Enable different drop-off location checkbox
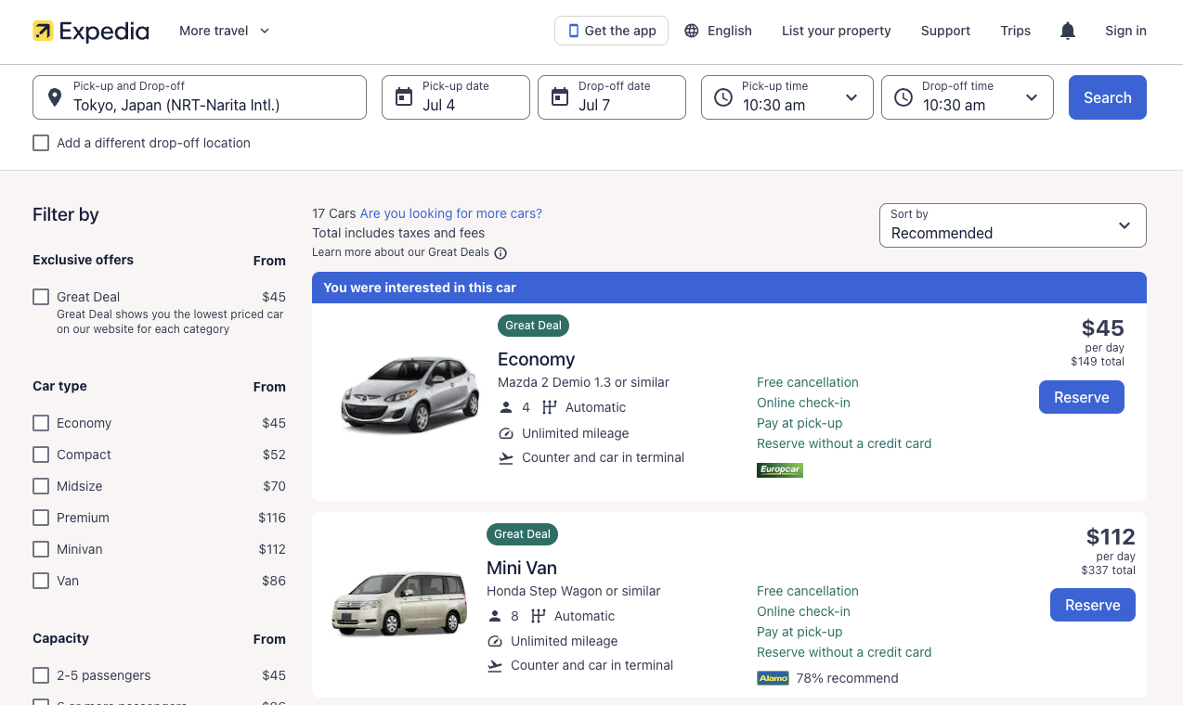 click(x=41, y=143)
